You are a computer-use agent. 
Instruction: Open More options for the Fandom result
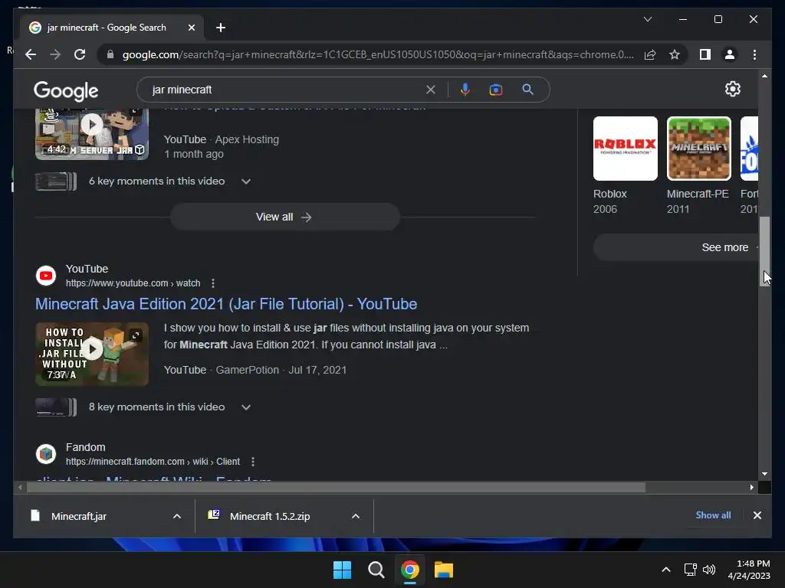click(253, 462)
